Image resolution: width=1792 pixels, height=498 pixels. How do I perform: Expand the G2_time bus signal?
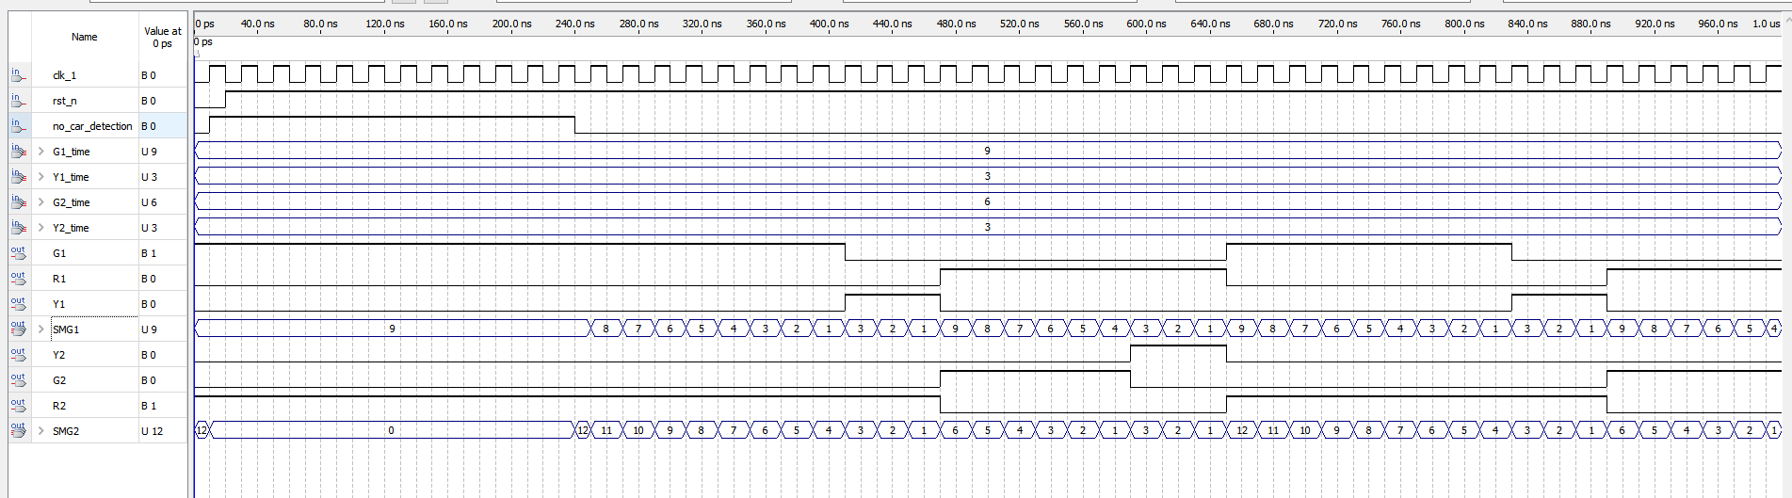(x=40, y=201)
